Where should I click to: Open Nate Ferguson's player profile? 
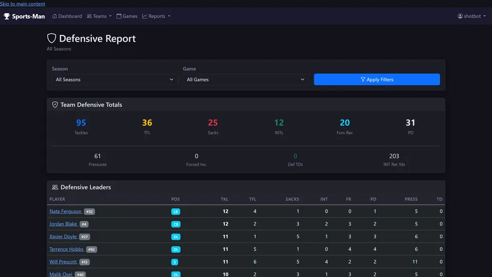coord(66,211)
